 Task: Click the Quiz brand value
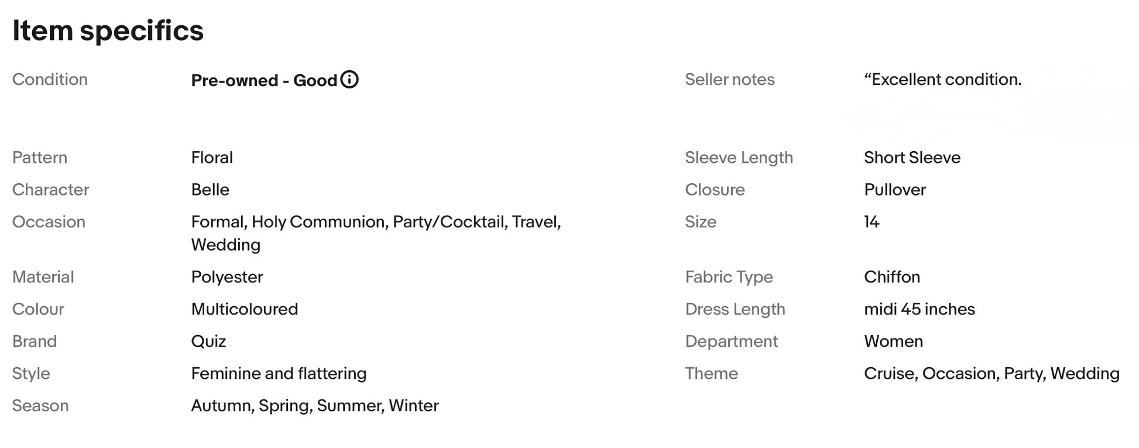point(208,341)
